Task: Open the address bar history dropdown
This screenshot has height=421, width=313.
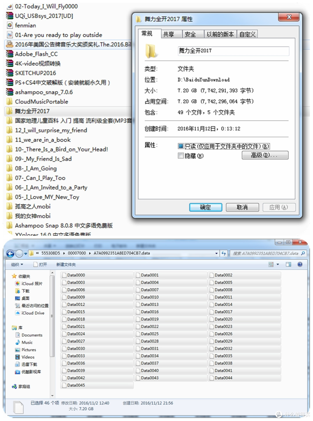Action: coord(216,253)
